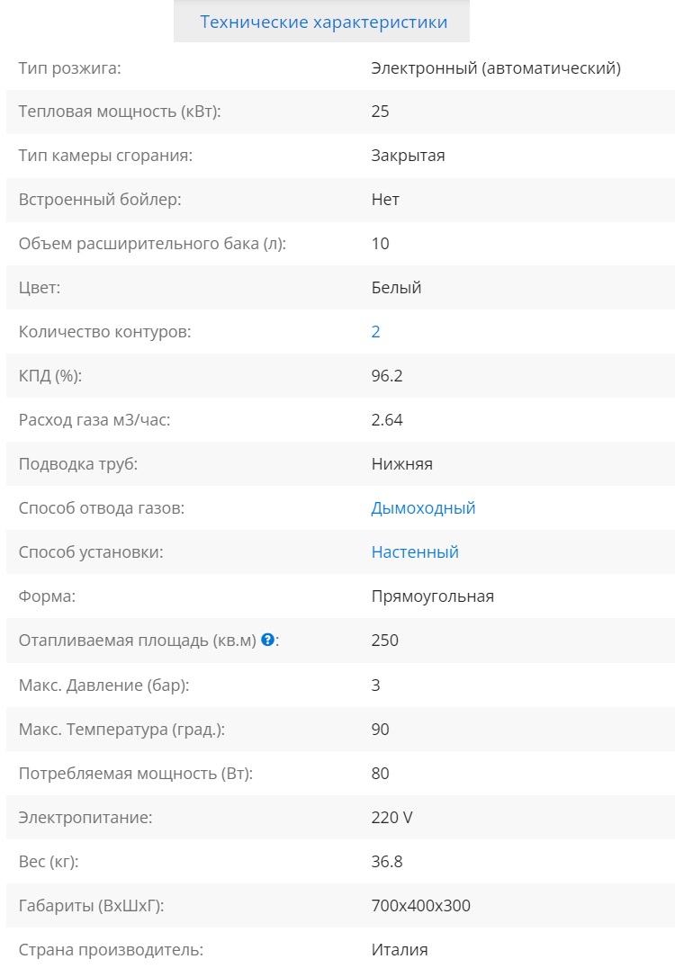The width and height of the screenshot is (675, 968).
Task: Open the Настенный installation type link
Action: coord(415,552)
